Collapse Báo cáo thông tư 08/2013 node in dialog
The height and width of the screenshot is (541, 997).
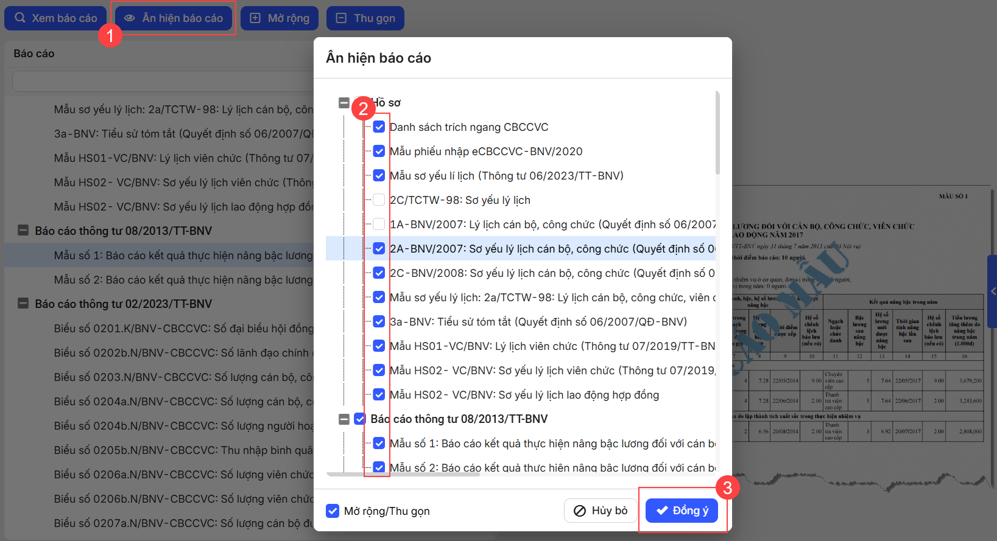tap(344, 419)
